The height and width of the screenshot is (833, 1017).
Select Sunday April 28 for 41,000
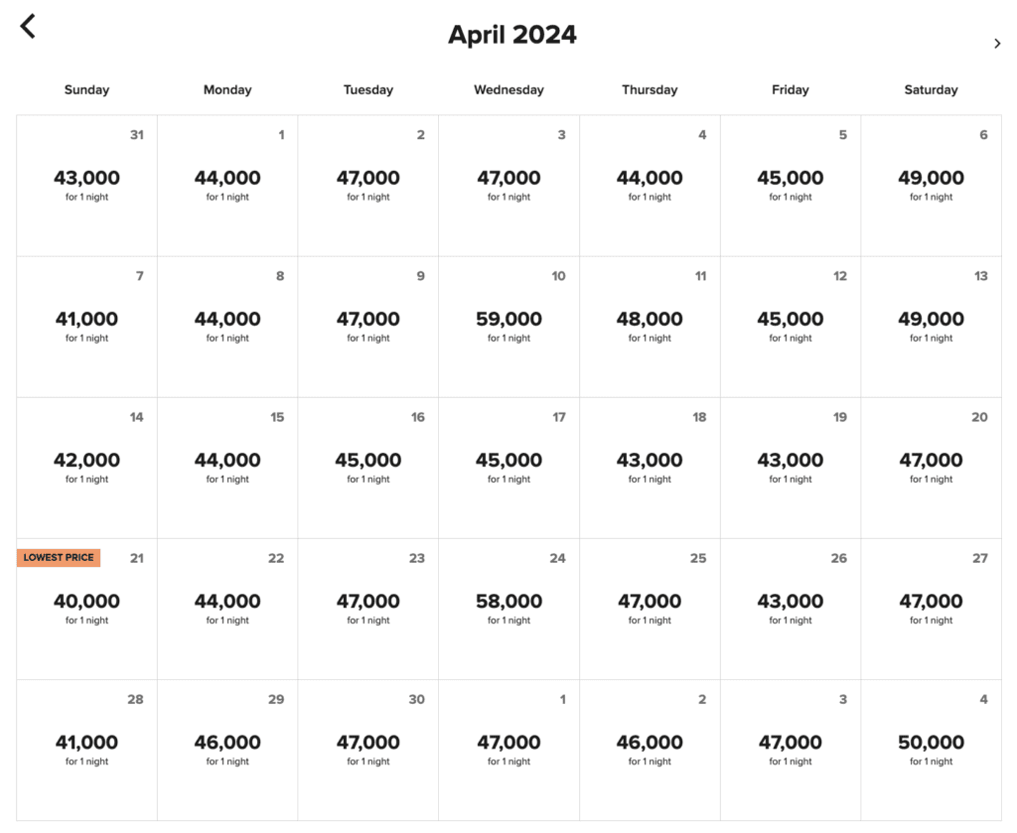pyautogui.click(x=86, y=749)
